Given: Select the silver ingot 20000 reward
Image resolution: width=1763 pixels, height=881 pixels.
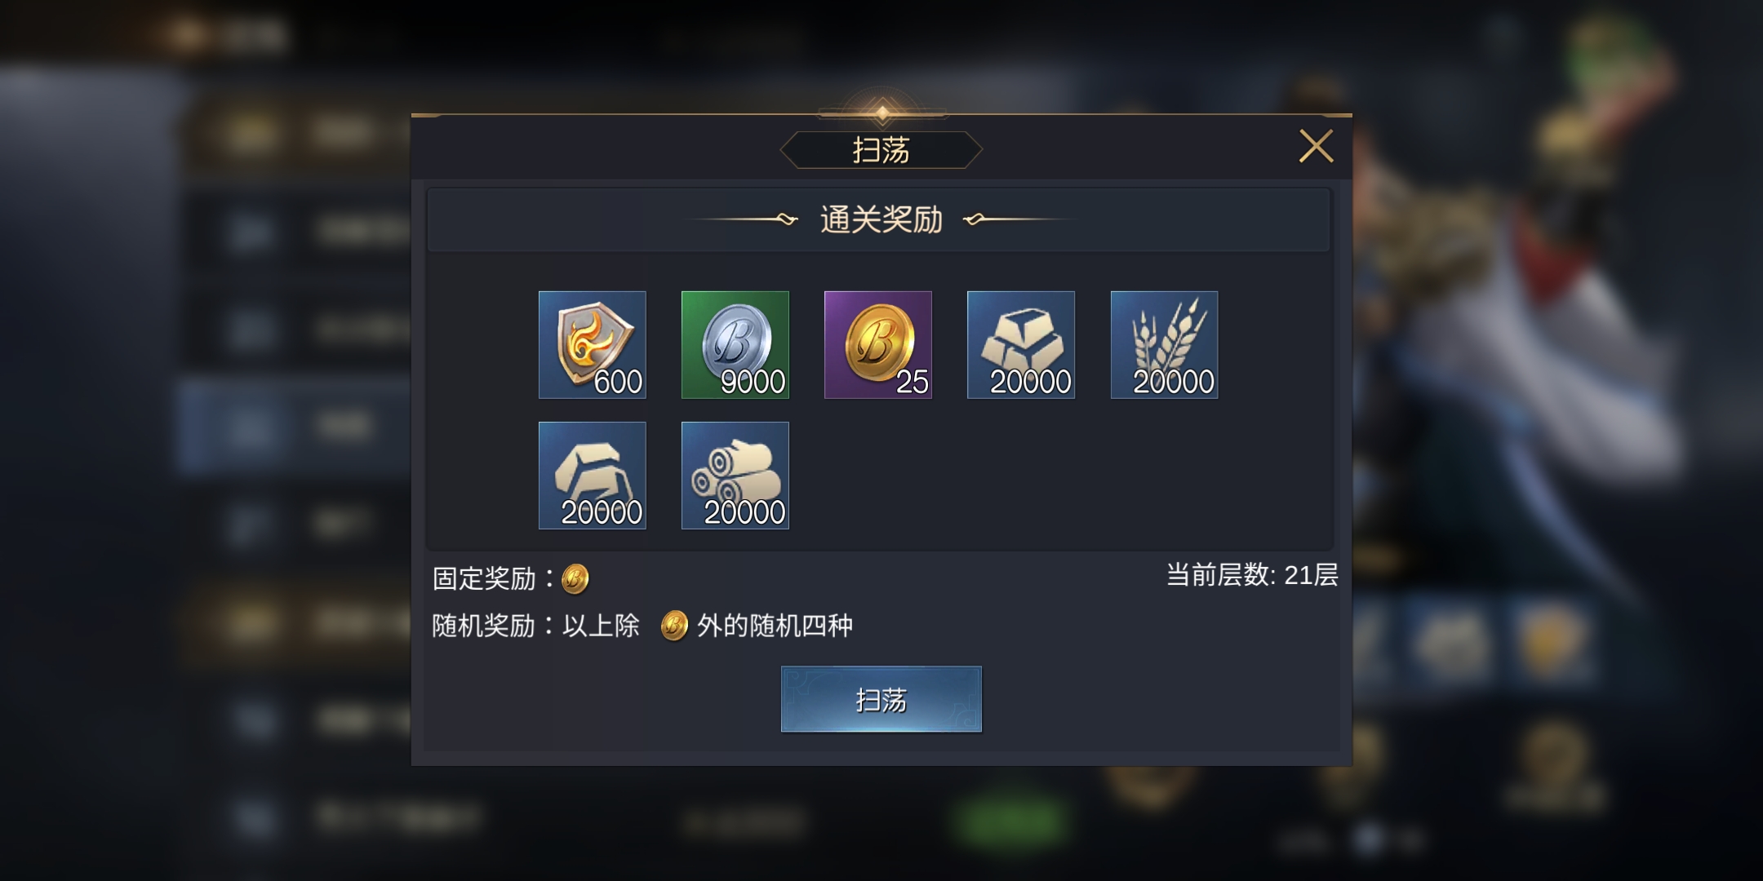Looking at the screenshot, I should coord(1020,344).
